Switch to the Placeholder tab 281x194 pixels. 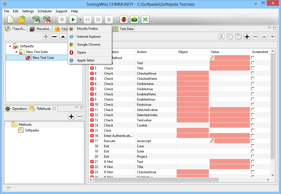pos(40,29)
